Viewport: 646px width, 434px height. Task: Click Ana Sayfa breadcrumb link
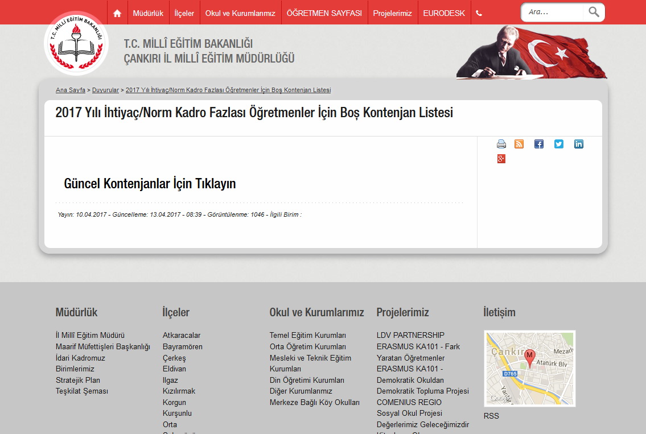coord(71,90)
